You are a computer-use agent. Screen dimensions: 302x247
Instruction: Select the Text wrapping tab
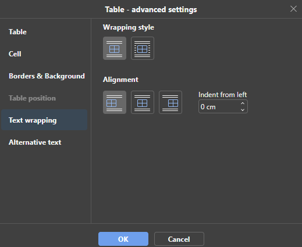click(44, 120)
